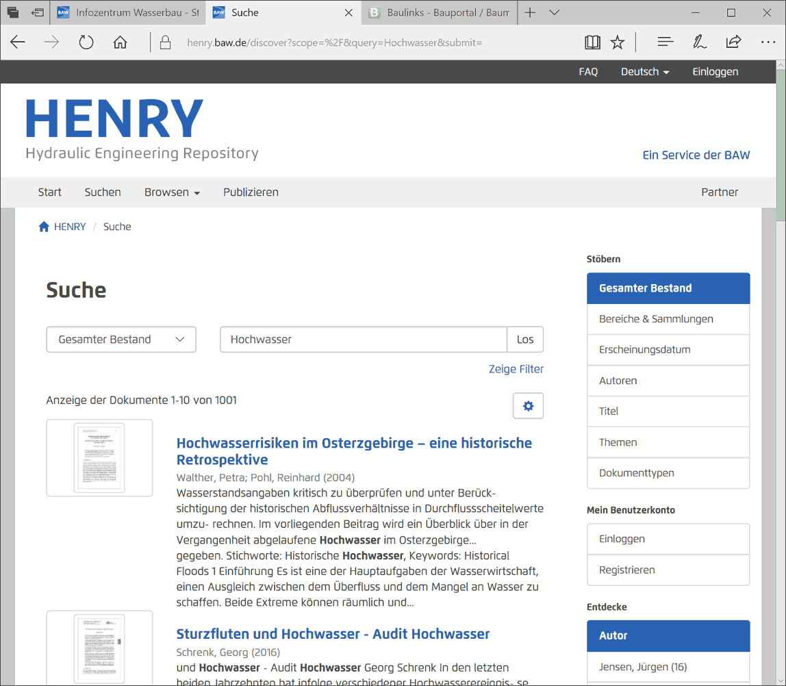
Task: Click the Hochwasser search field
Action: point(364,340)
